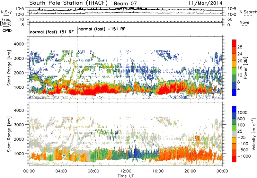257x178 pixels.
Task: Click the "60" tick on the Nave axis
Action: click(230, 19)
